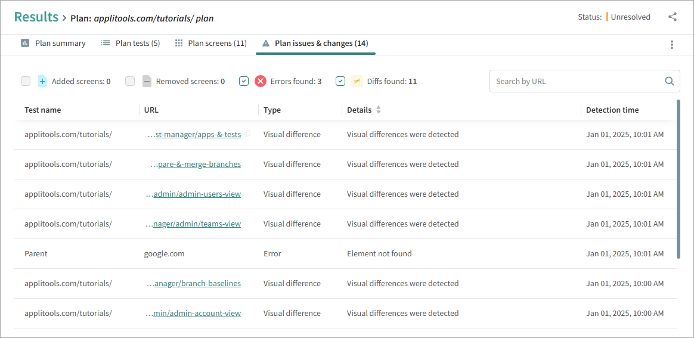
Task: Go back to Results breadcrumb link
Action: pos(36,17)
